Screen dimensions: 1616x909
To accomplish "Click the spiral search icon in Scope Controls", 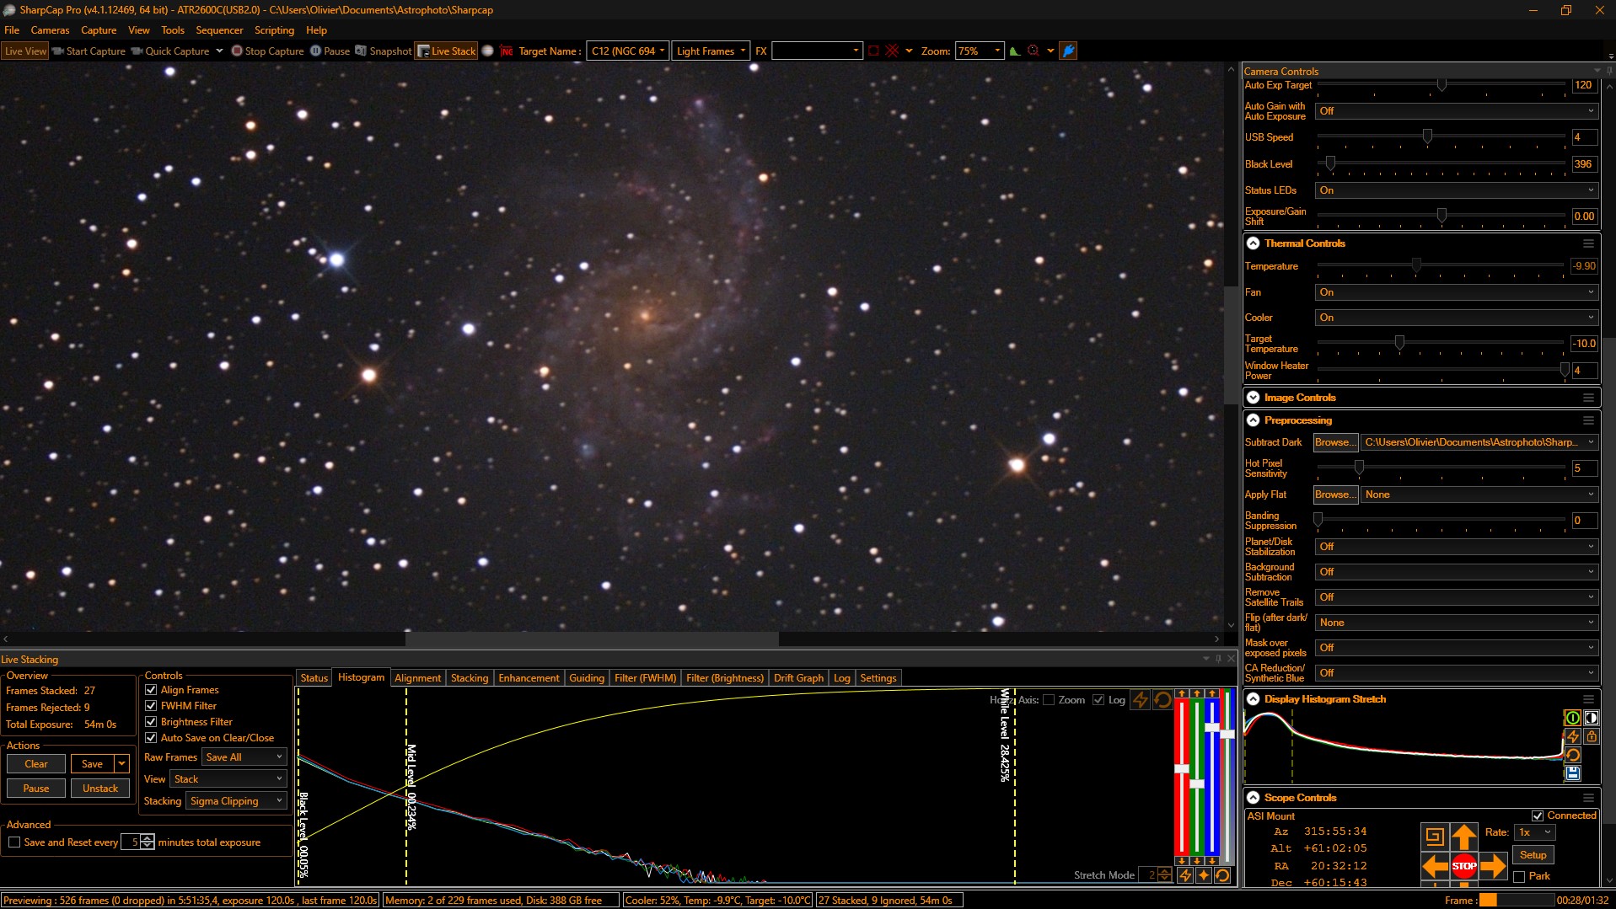I will [1434, 837].
